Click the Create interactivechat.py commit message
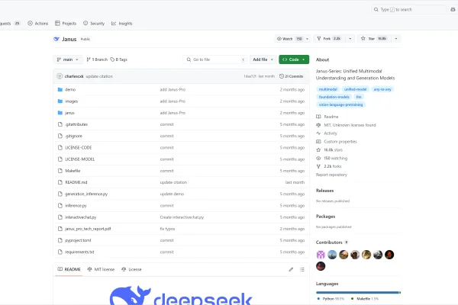458x305 pixels. (x=182, y=217)
